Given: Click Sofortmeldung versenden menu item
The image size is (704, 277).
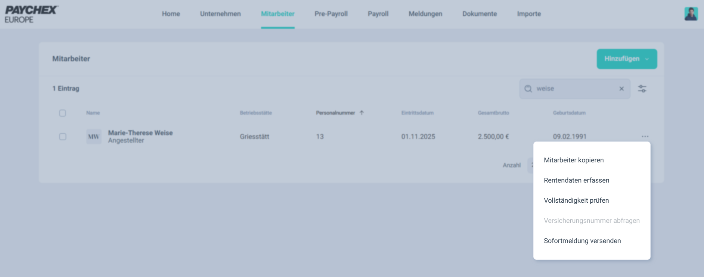Looking at the screenshot, I should coord(582,241).
